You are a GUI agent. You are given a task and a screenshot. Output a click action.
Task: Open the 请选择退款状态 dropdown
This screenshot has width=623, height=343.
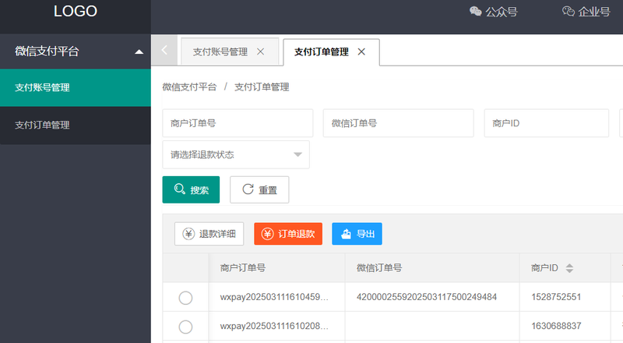point(236,154)
